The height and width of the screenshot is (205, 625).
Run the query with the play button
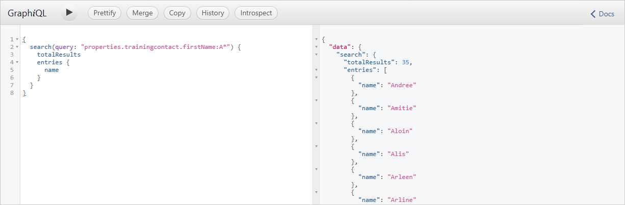tap(69, 13)
